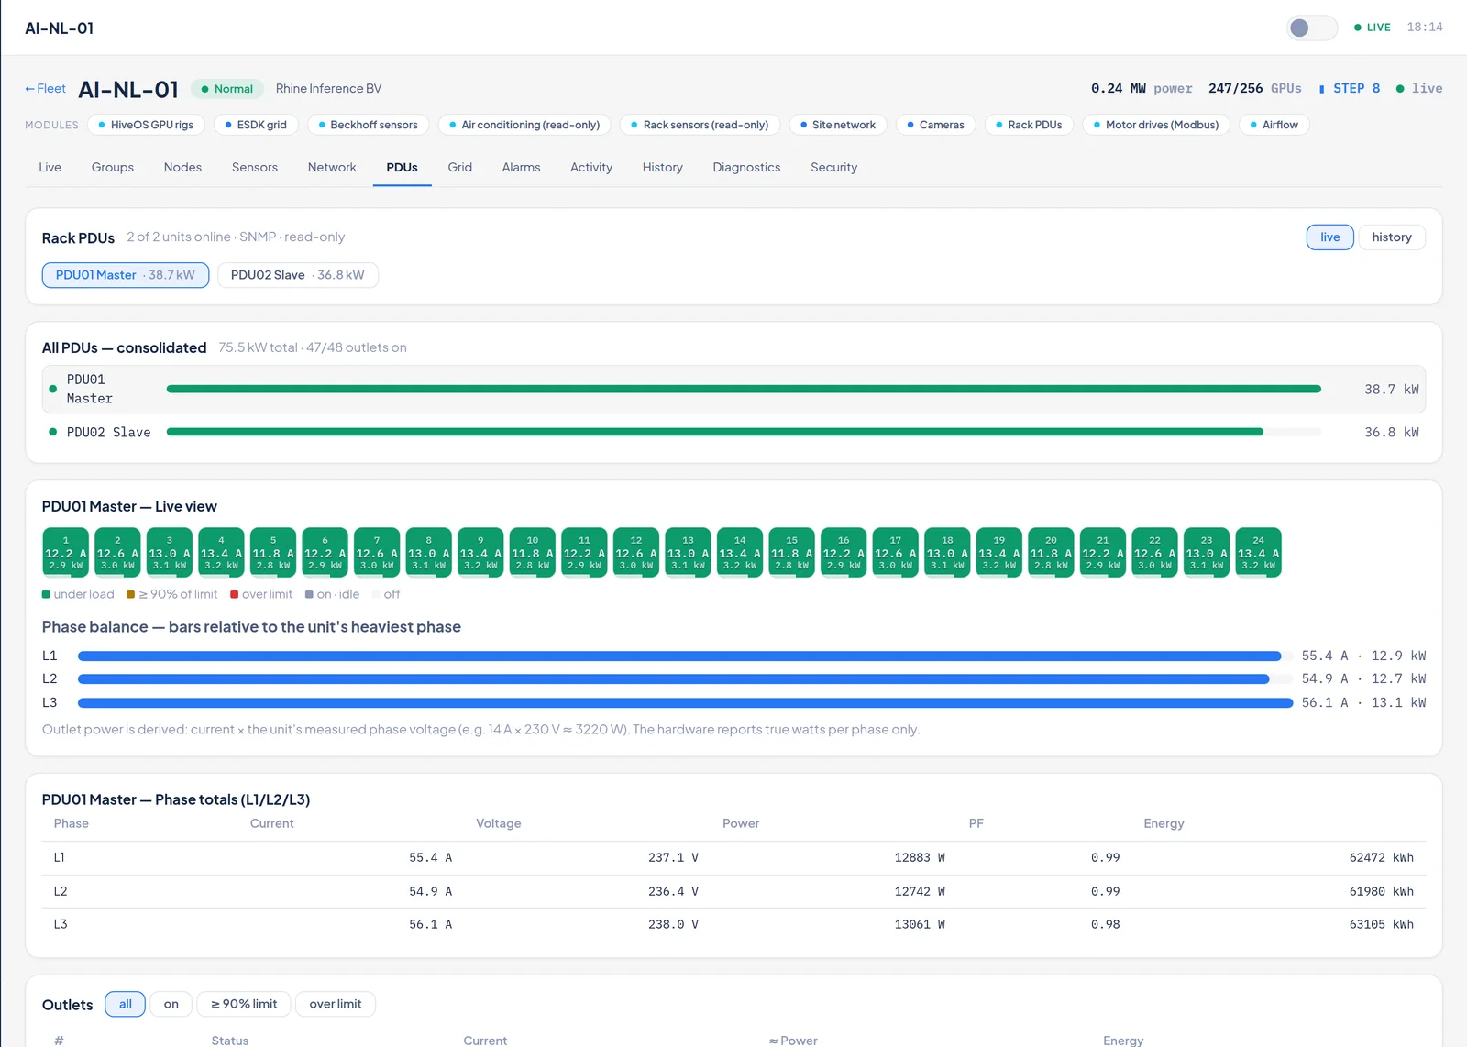
Task: Click the STEP 8 indicator
Action: [1350, 89]
